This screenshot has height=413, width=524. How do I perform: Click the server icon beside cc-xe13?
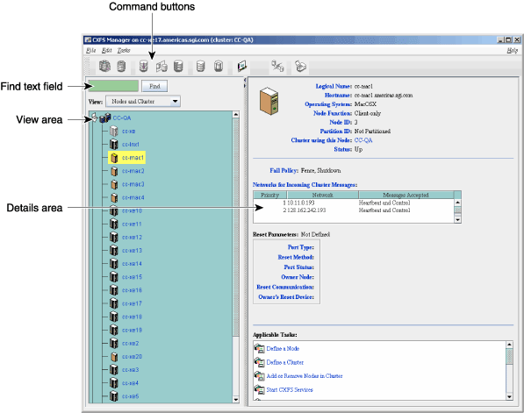pyautogui.click(x=114, y=251)
